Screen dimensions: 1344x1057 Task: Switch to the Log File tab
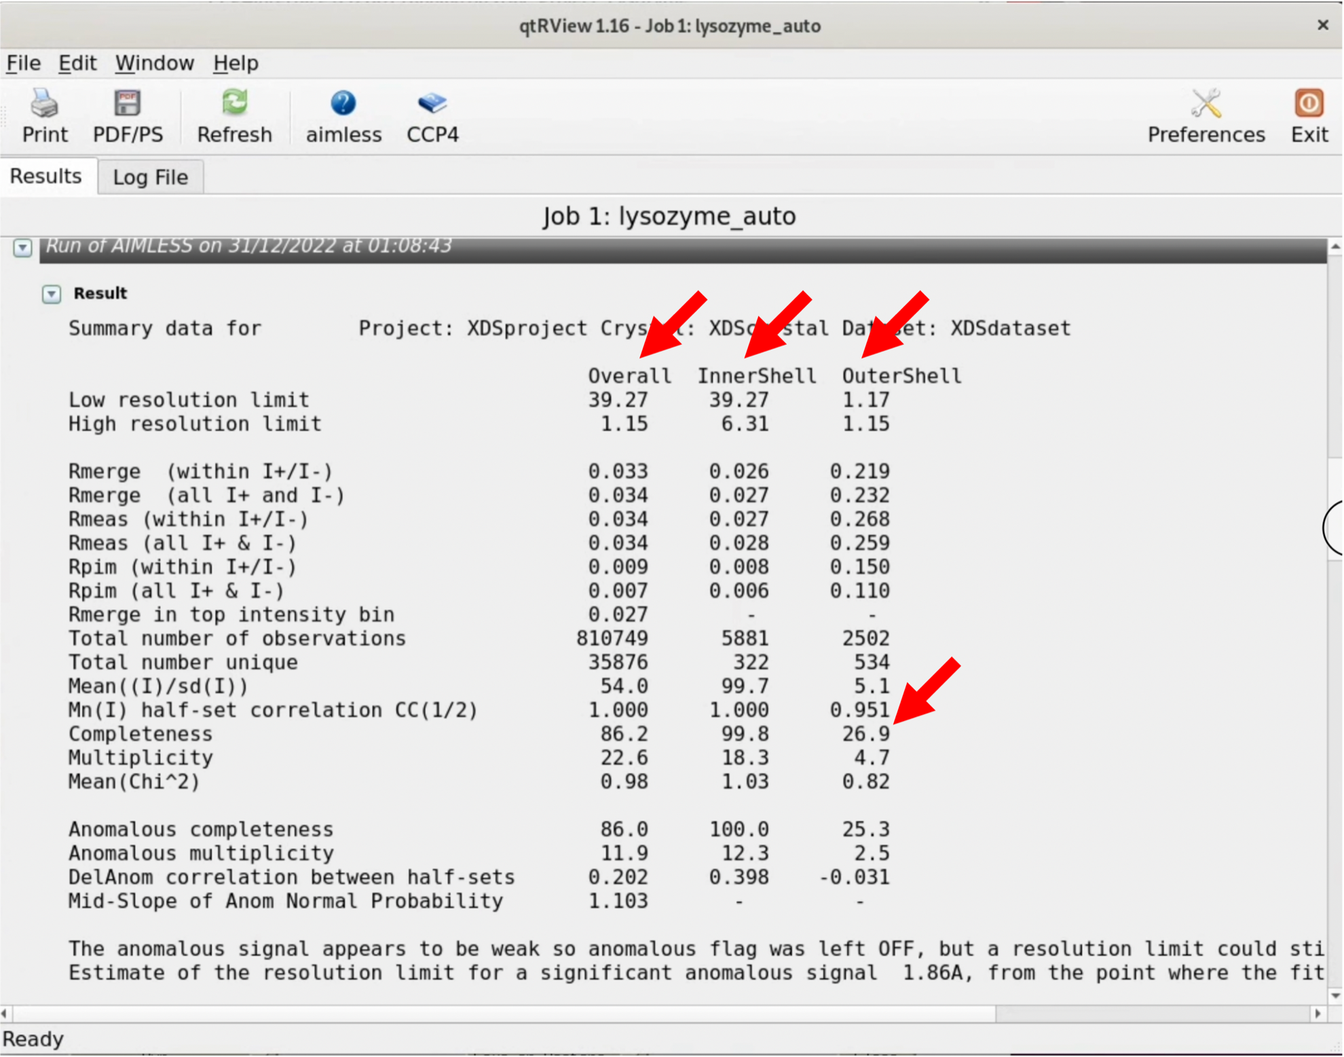pyautogui.click(x=150, y=177)
